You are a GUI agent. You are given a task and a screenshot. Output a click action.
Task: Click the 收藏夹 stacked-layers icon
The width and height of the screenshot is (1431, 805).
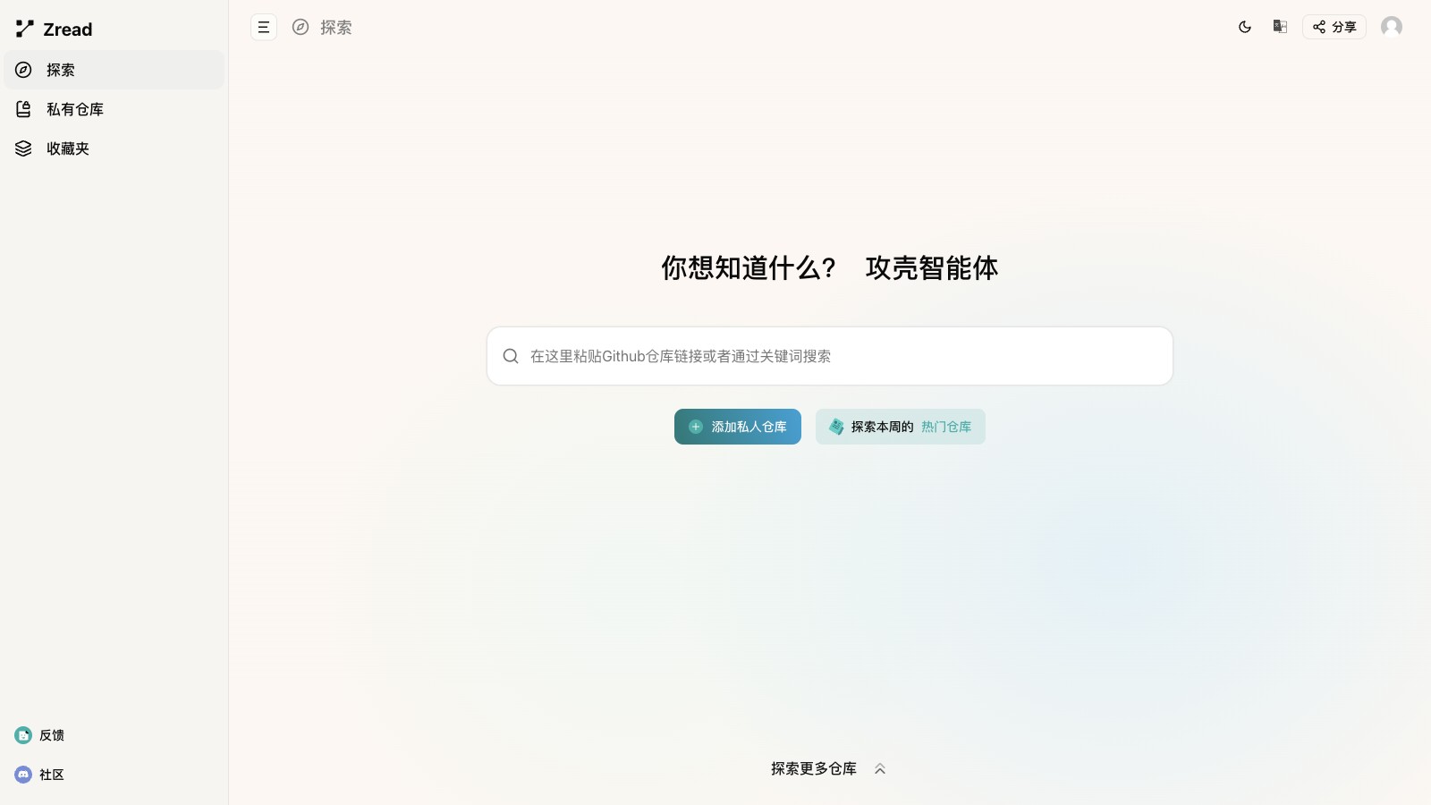[22, 148]
